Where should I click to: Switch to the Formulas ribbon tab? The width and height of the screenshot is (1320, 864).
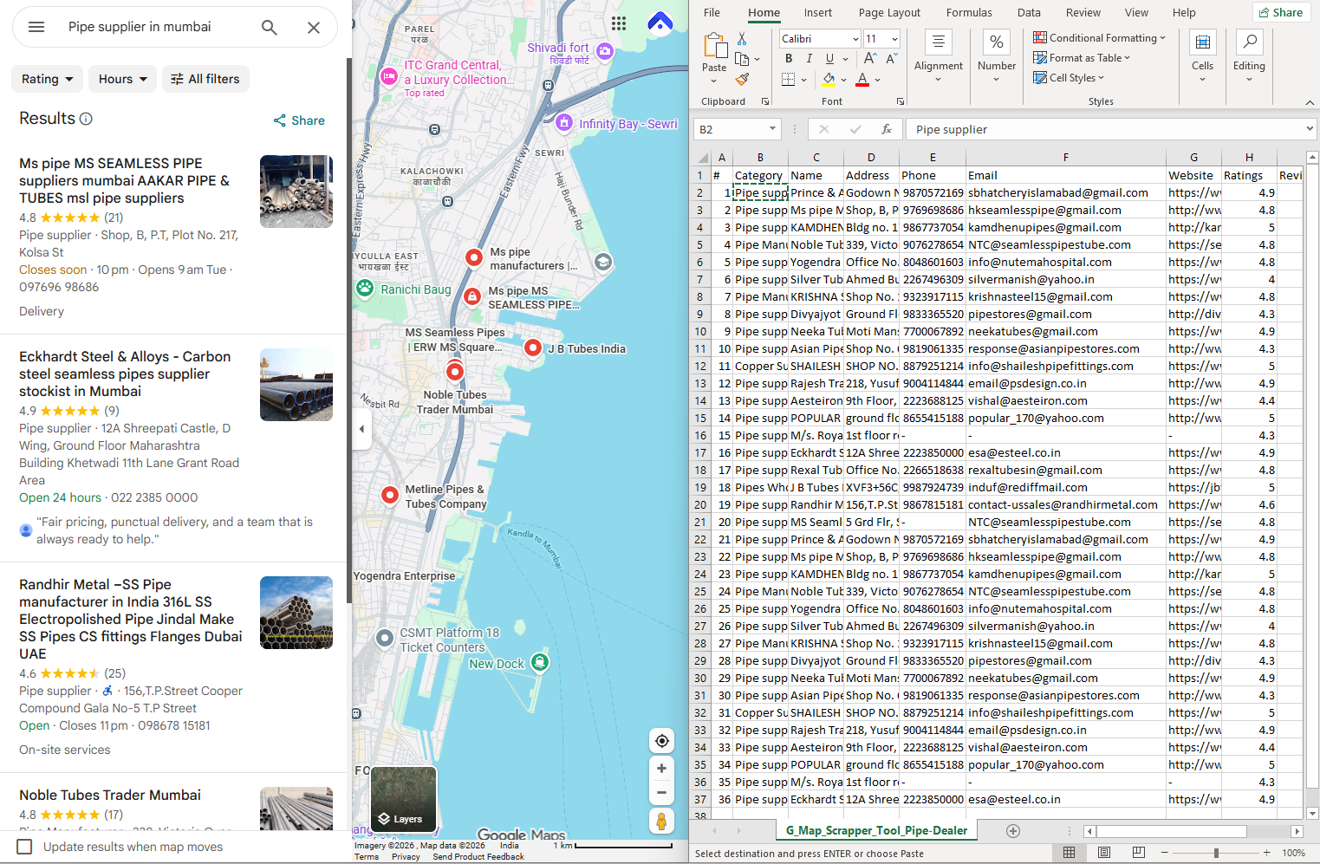[968, 13]
